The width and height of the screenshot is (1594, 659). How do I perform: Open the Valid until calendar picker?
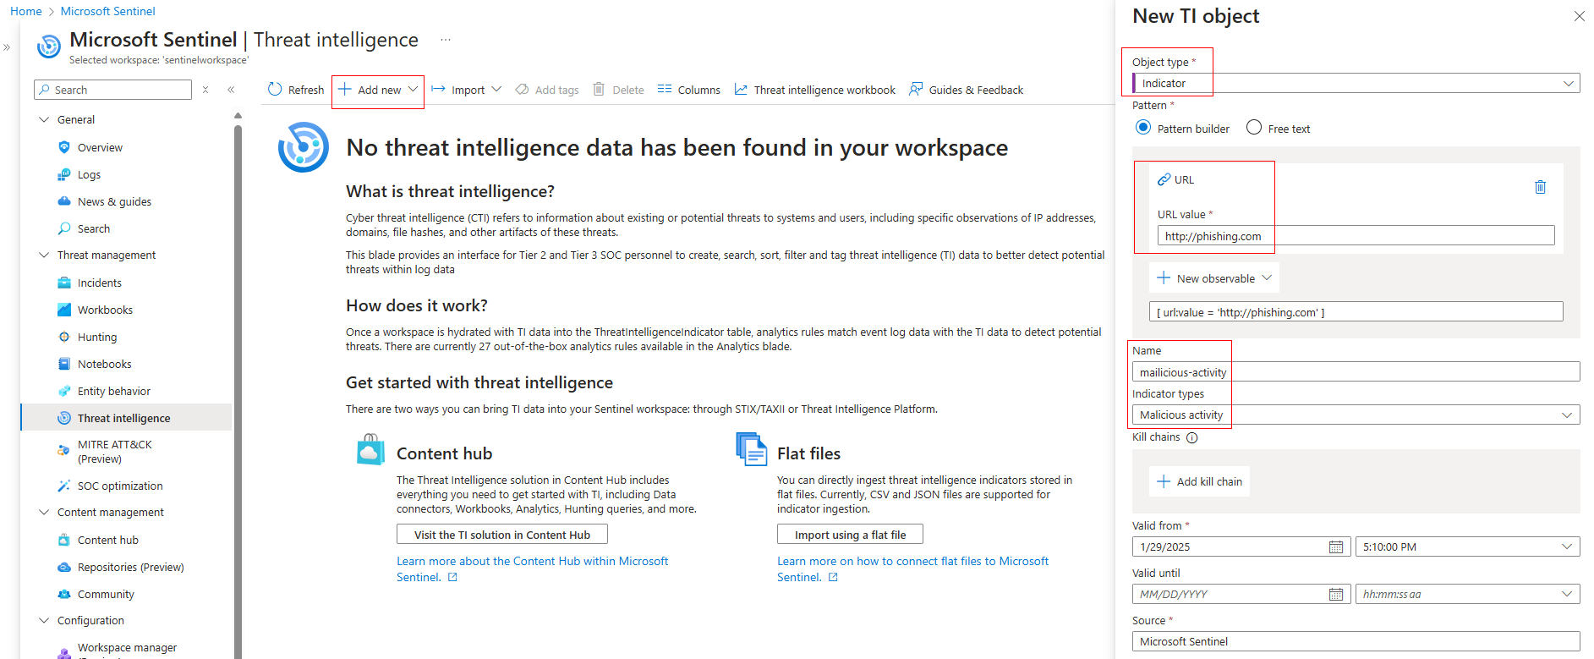click(1335, 595)
